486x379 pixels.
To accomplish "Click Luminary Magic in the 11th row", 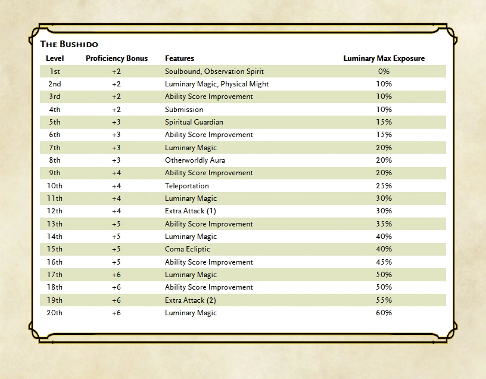I will [191, 198].
